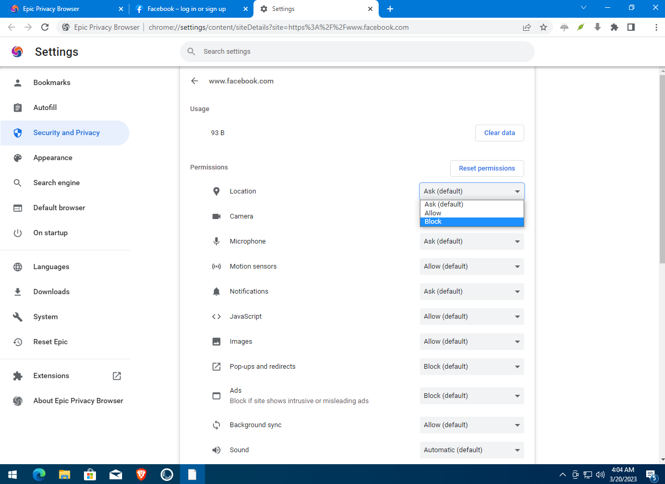
Task: Open Appearance settings section
Action: pos(65,158)
